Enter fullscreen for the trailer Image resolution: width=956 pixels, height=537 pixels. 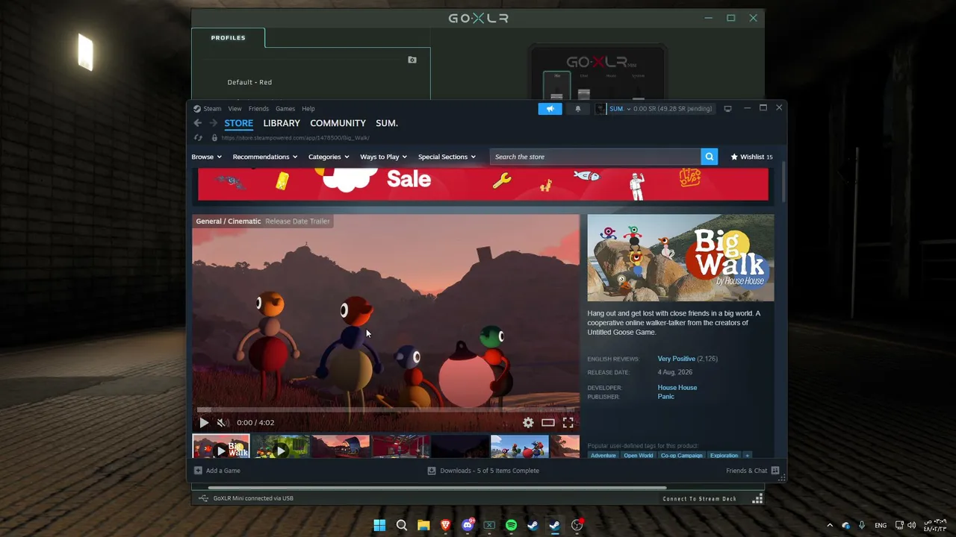(568, 422)
